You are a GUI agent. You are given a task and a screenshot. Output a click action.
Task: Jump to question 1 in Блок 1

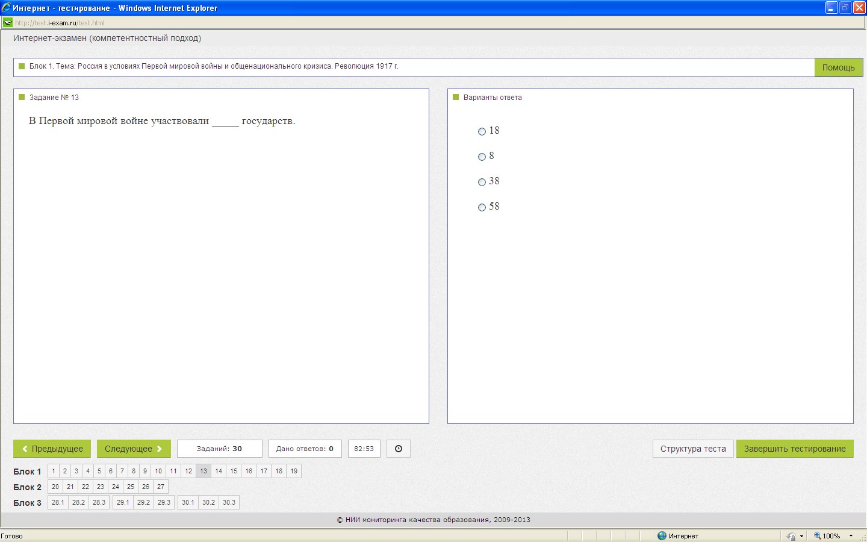(54, 471)
